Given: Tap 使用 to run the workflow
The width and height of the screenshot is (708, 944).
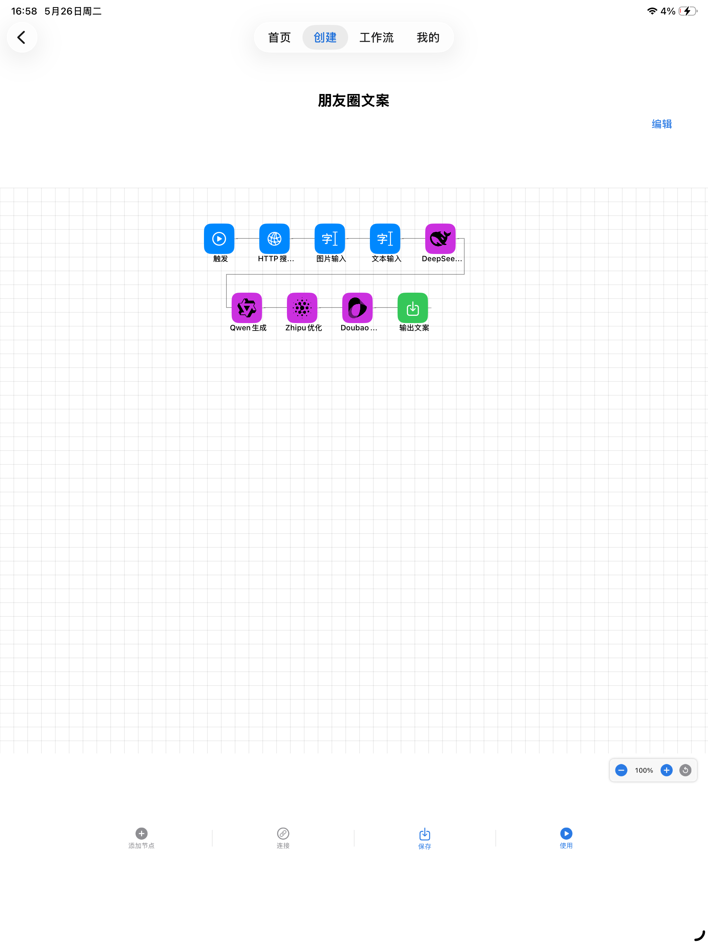Looking at the screenshot, I should point(566,839).
